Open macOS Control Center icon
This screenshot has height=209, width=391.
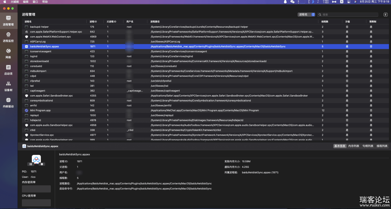tap(349, 2)
